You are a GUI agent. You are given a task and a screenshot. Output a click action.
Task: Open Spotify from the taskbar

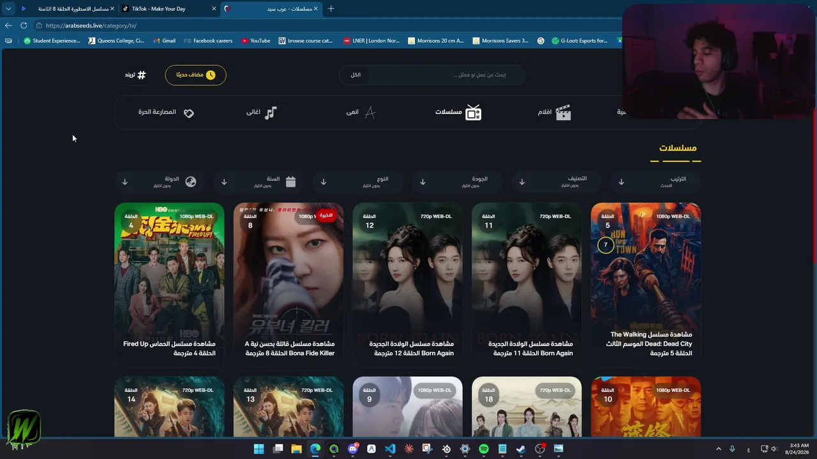click(x=484, y=449)
